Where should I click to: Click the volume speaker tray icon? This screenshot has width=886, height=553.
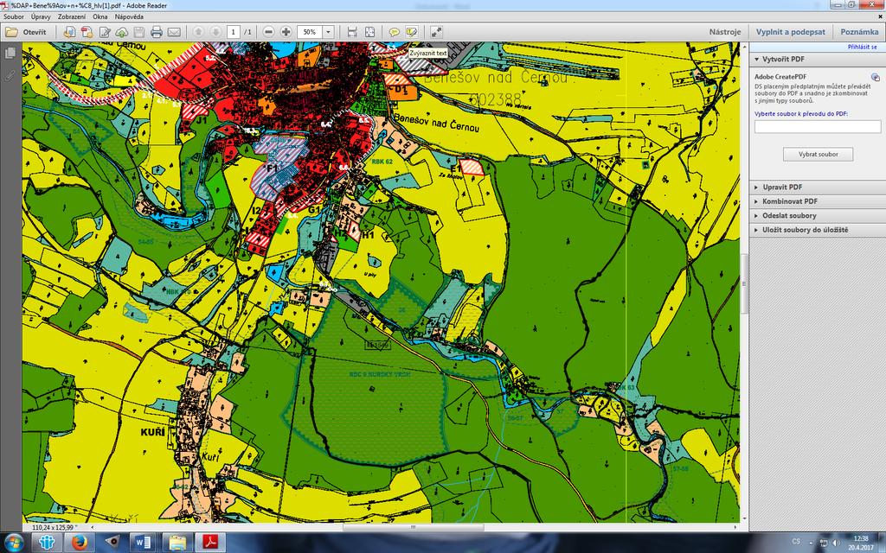click(x=835, y=543)
